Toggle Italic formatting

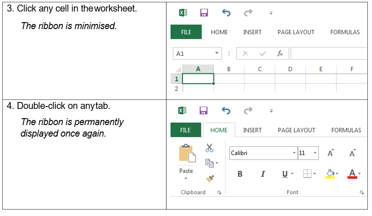(263, 174)
